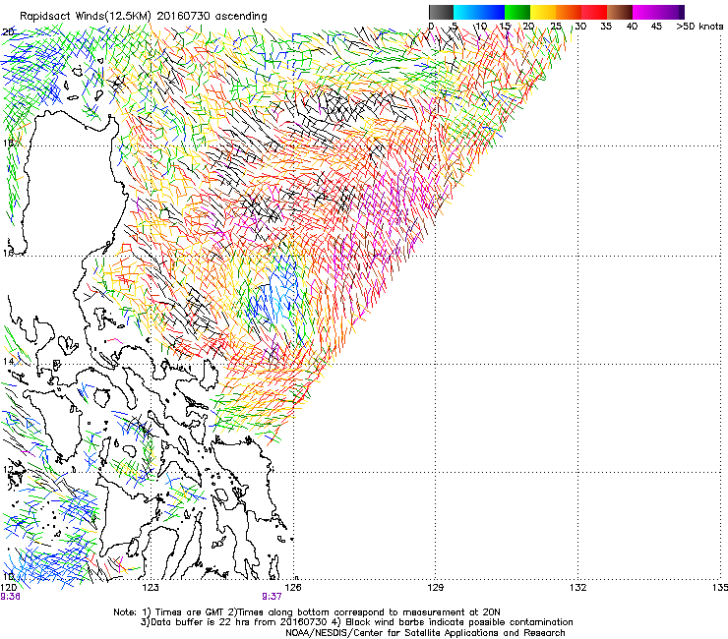Screen dimensions: 728x639
Task: Click the red 30–35 knots legend segment
Action: pos(594,12)
